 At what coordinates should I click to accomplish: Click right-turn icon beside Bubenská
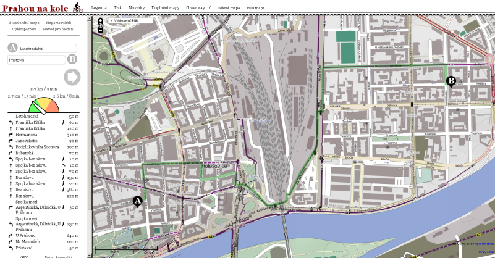point(11,153)
